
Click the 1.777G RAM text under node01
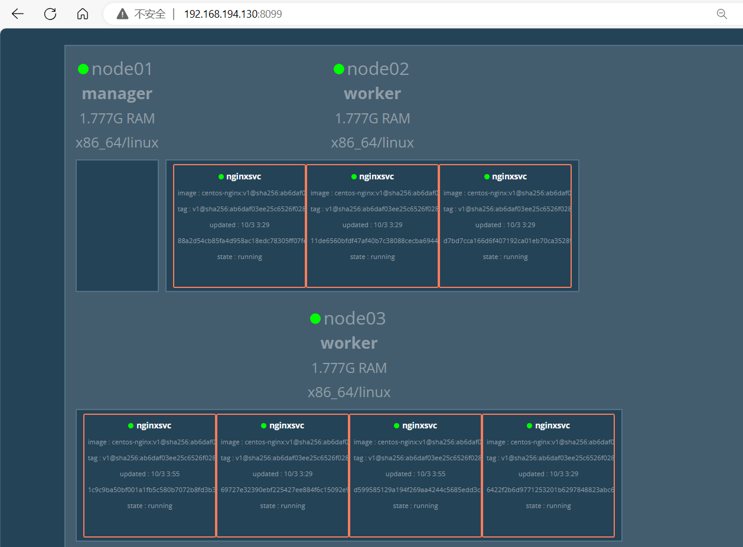tap(117, 118)
